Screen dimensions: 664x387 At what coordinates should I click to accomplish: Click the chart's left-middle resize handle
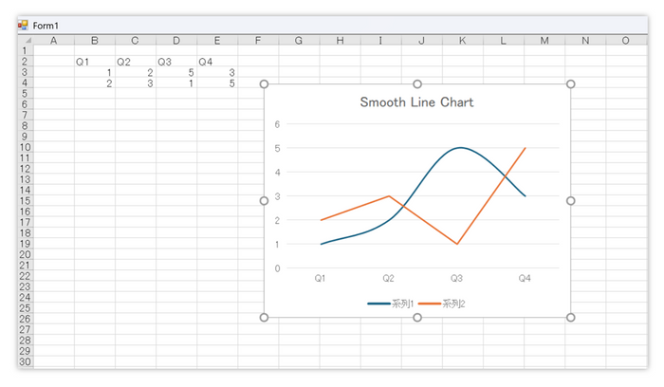click(x=265, y=201)
